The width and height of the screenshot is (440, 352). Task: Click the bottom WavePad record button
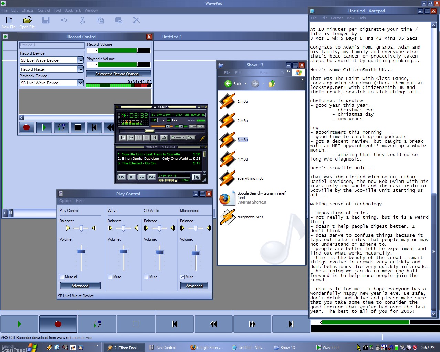point(58,324)
